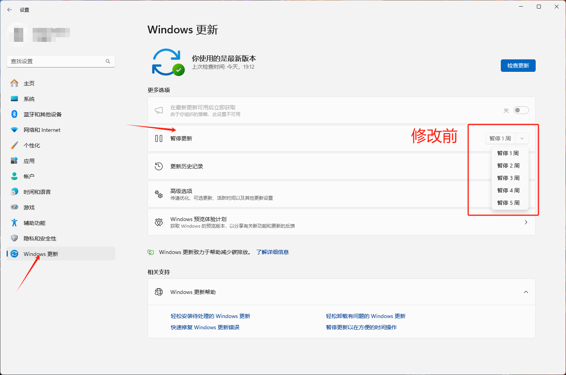Select the 应用 apps icon

click(x=14, y=161)
